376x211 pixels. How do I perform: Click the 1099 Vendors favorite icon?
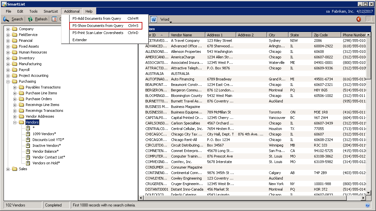click(x=28, y=134)
